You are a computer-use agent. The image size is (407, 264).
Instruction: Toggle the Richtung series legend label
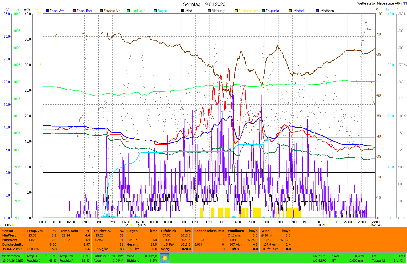pyautogui.click(x=218, y=11)
